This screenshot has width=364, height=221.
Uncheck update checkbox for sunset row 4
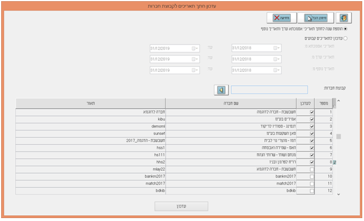pos(312,134)
